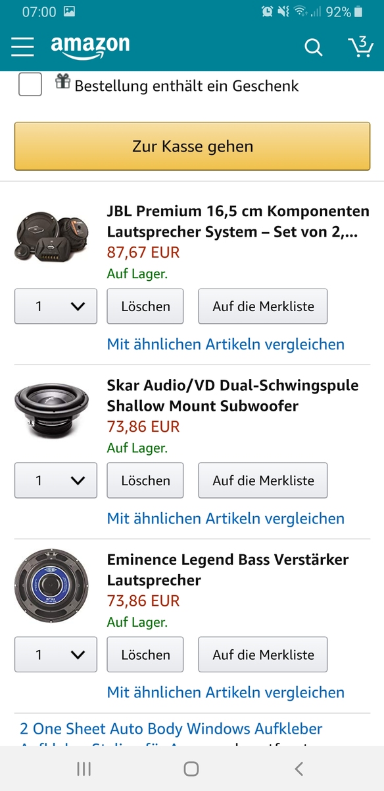
Task: Open the Eminence Legend Bass Verstärker title
Action: pyautogui.click(x=228, y=570)
